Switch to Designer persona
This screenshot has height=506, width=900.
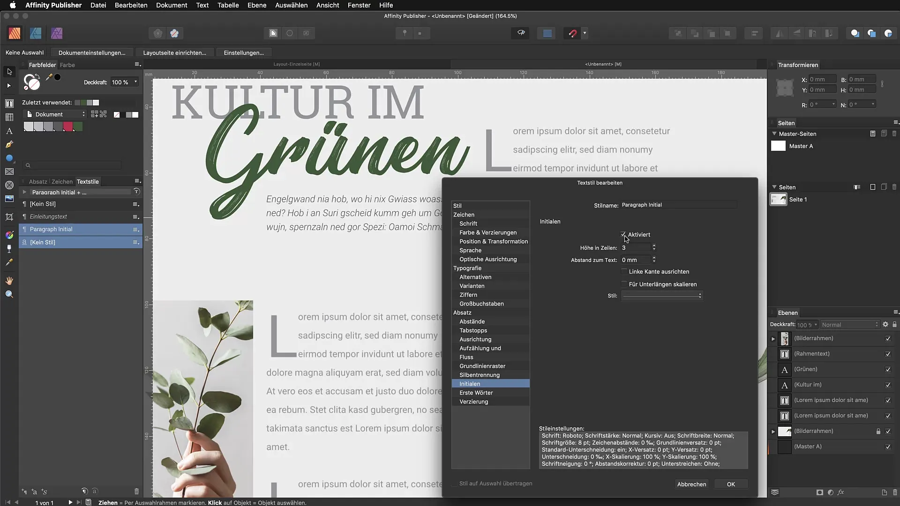point(36,33)
